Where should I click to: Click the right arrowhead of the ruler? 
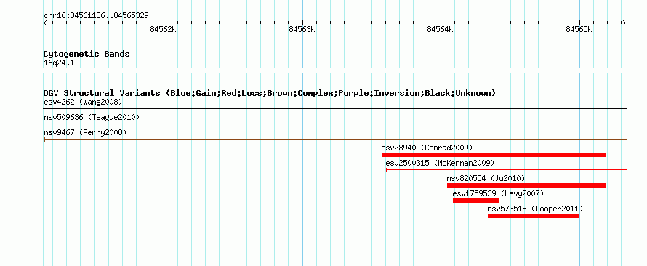[624, 23]
